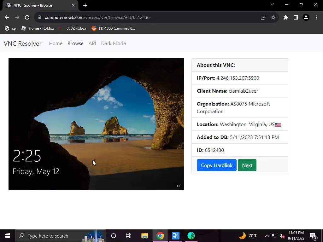Open a new browser tab
323x242 pixels.
(x=85, y=5)
